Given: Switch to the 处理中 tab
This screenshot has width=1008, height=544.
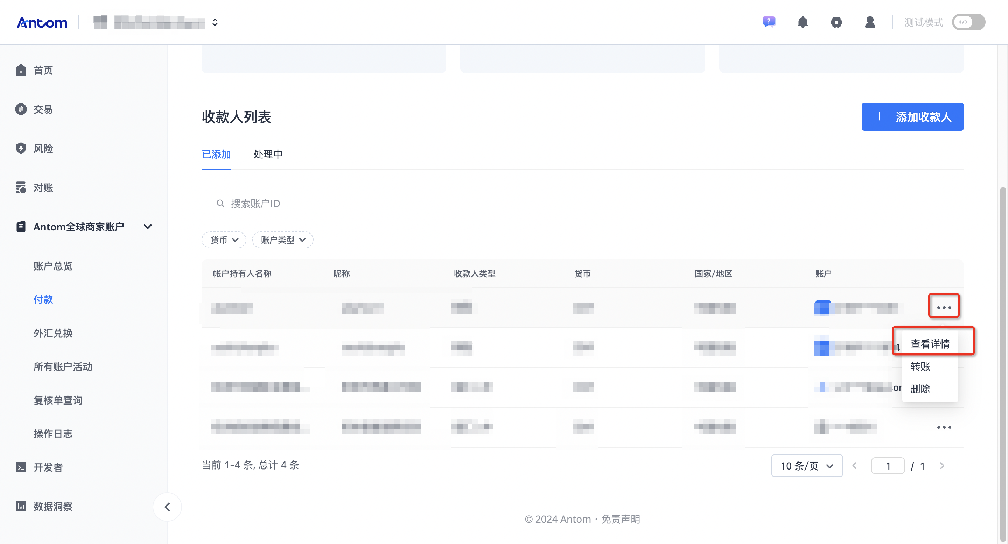Looking at the screenshot, I should (x=268, y=155).
